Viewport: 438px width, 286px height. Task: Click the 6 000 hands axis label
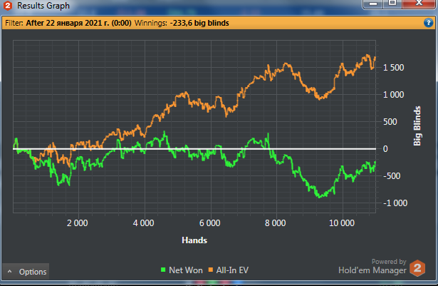pyautogui.click(x=210, y=223)
